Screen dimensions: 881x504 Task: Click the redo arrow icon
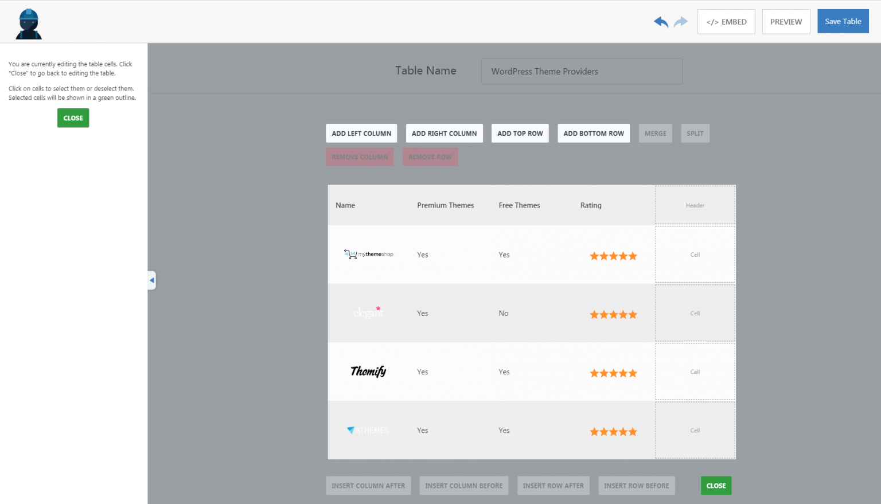click(x=680, y=22)
